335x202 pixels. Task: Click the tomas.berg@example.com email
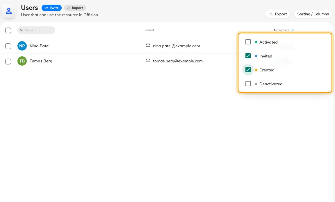click(178, 61)
